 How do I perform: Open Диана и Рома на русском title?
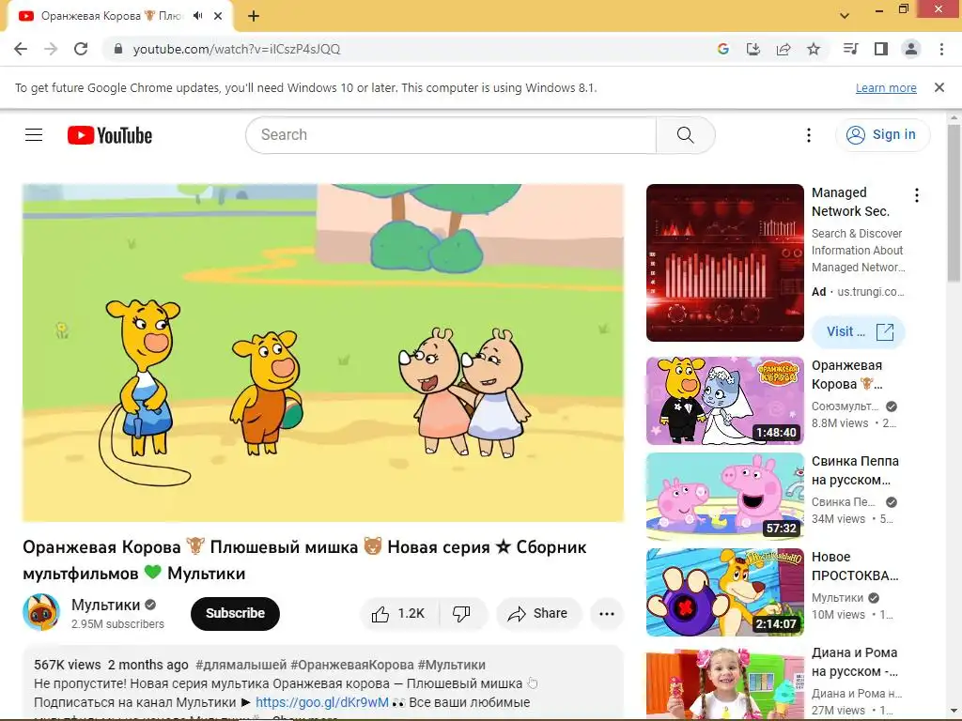[x=855, y=662]
